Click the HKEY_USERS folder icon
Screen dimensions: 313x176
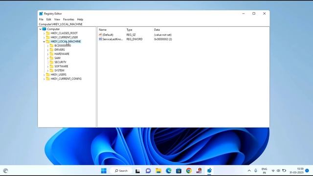[x=48, y=74]
